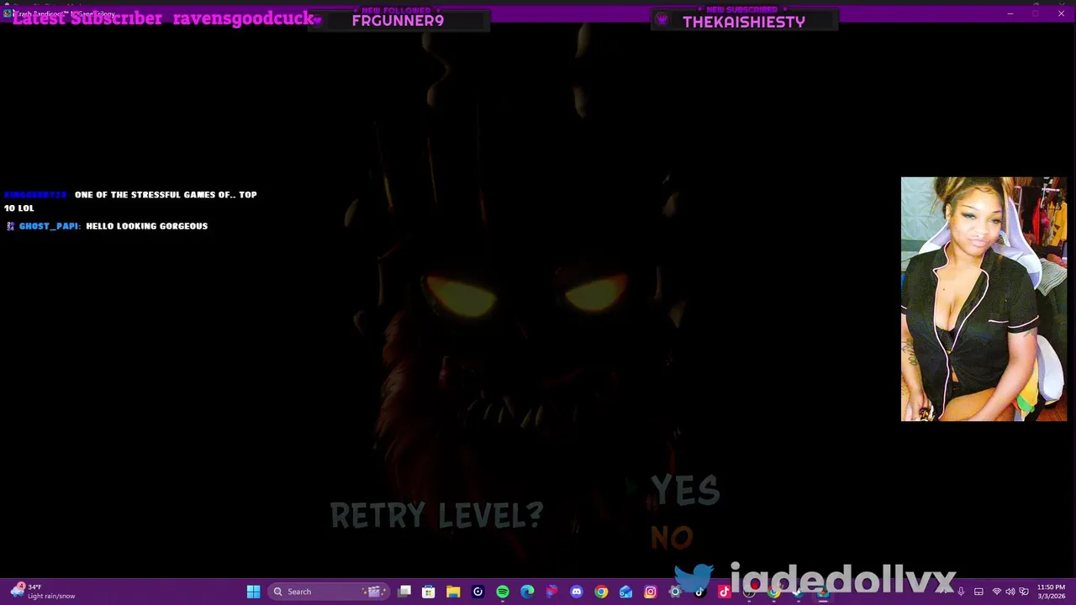Open Discord from the taskbar
The width and height of the screenshot is (1076, 605).
tap(577, 592)
